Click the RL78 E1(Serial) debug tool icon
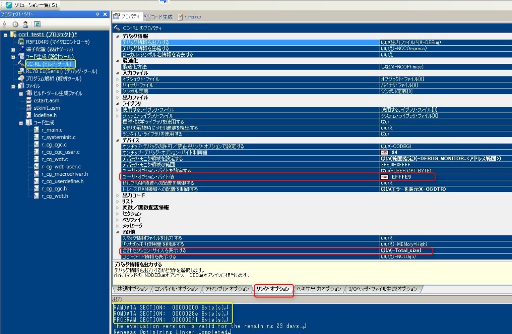The height and width of the screenshot is (334, 512). point(21,71)
